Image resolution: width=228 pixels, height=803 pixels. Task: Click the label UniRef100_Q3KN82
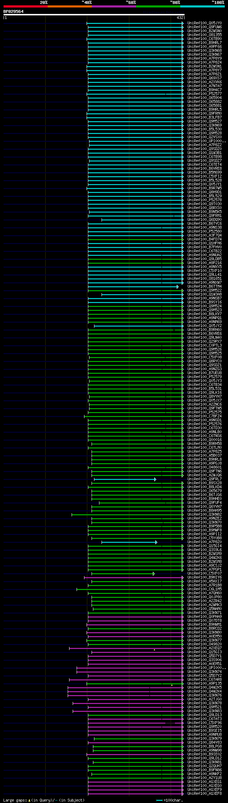[204, 514]
